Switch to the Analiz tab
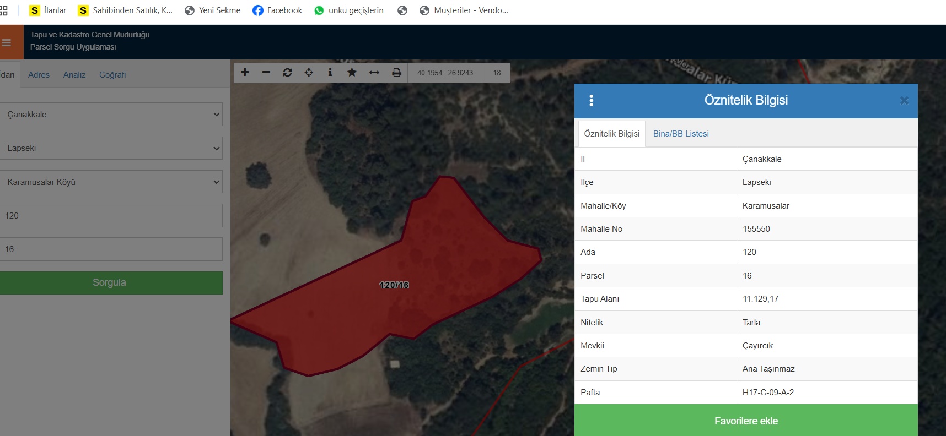The height and width of the screenshot is (436, 946). pyautogui.click(x=74, y=75)
